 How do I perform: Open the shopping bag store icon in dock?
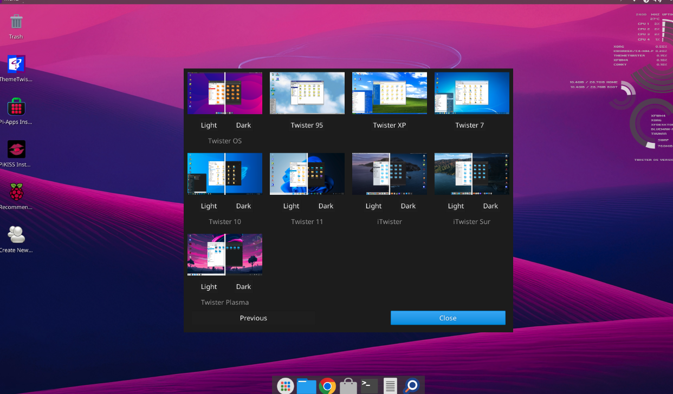[x=348, y=385]
